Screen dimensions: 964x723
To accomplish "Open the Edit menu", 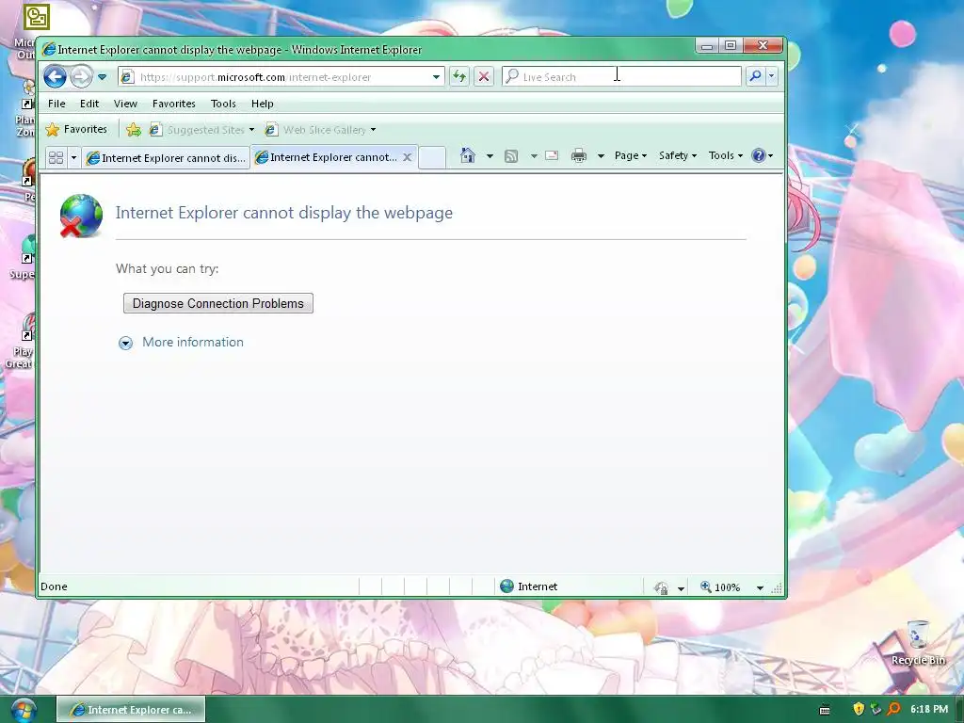I will click(89, 104).
